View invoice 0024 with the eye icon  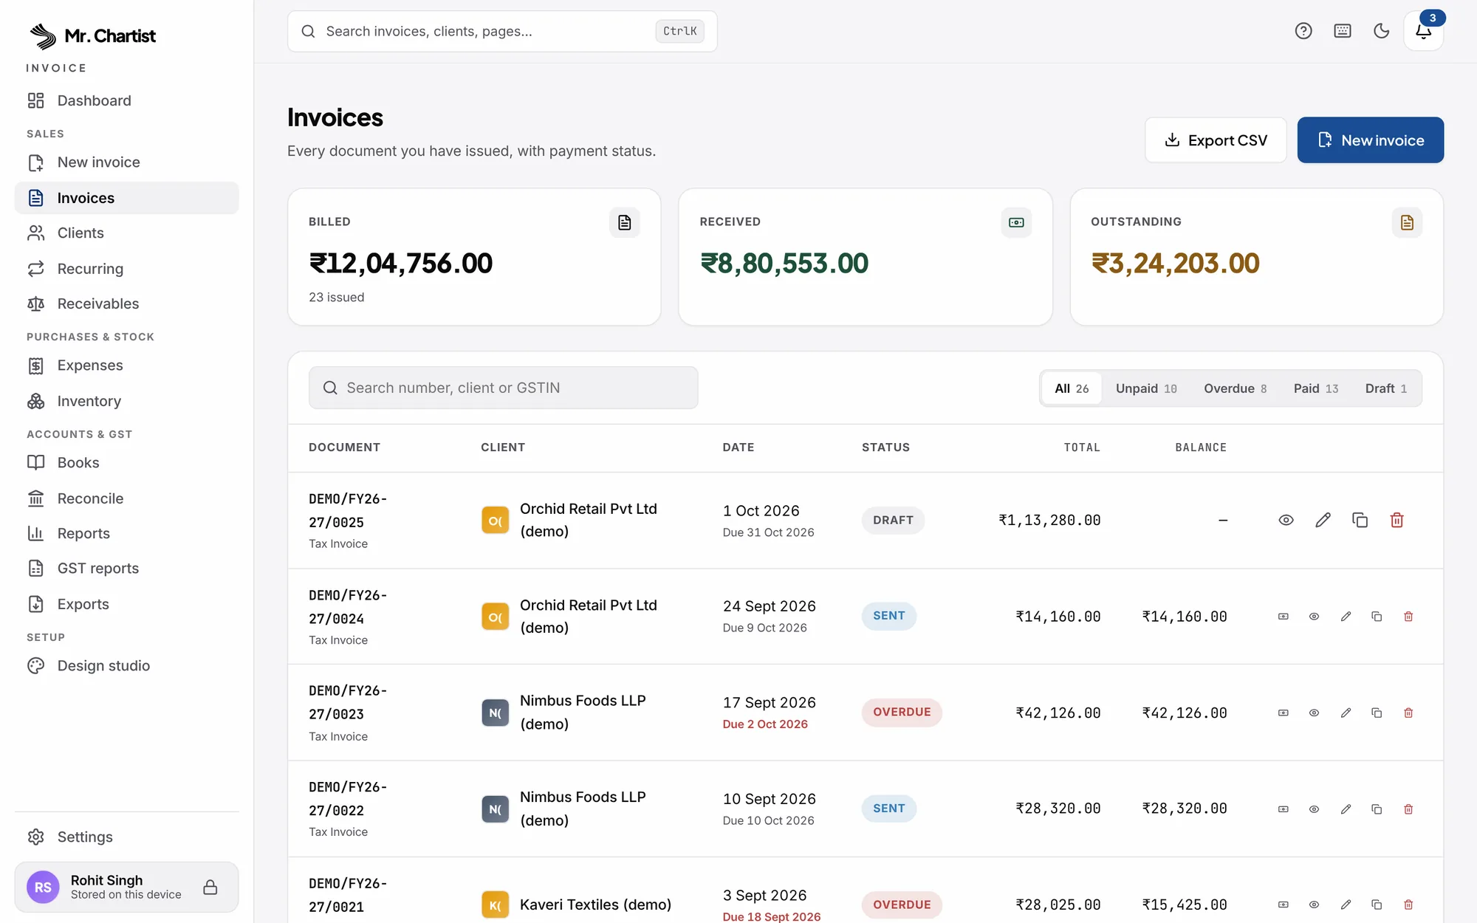click(x=1314, y=617)
